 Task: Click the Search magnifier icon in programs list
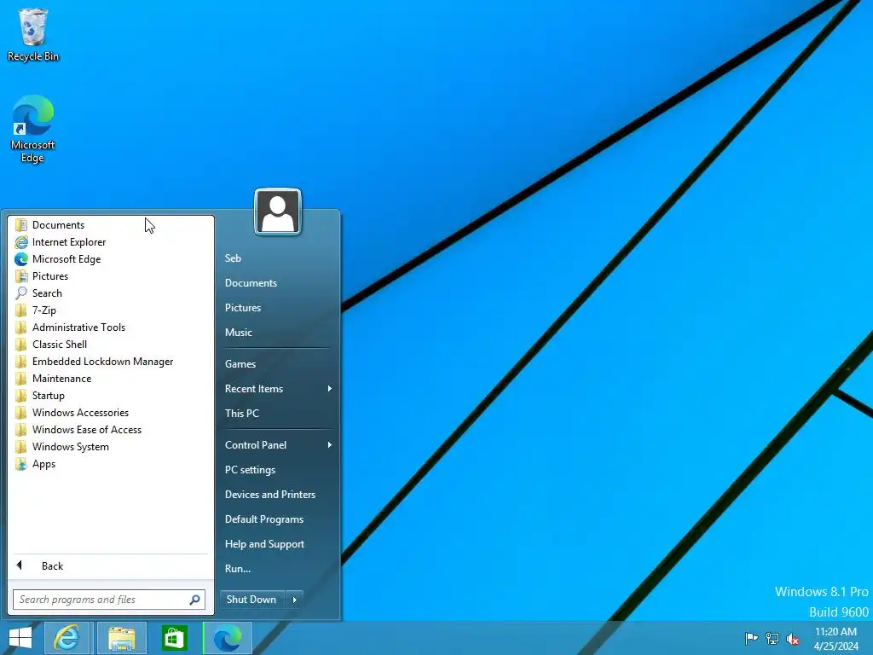21,293
